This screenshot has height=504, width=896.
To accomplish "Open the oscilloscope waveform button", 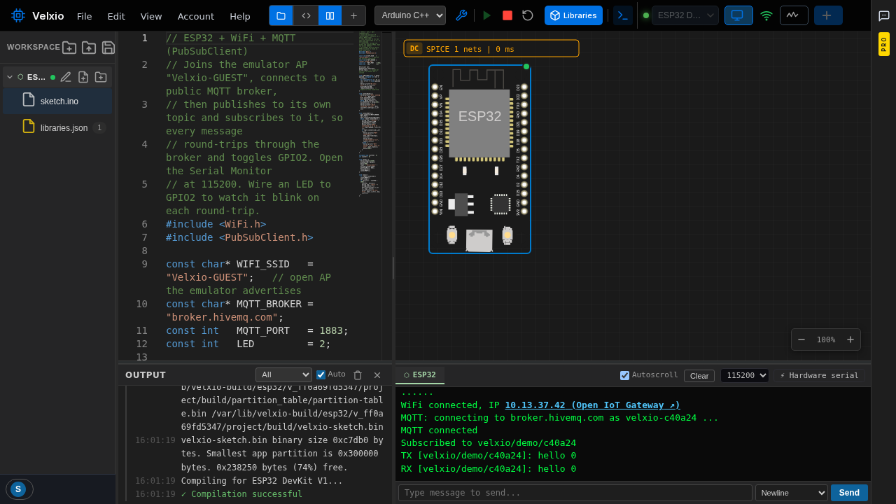I will [794, 15].
